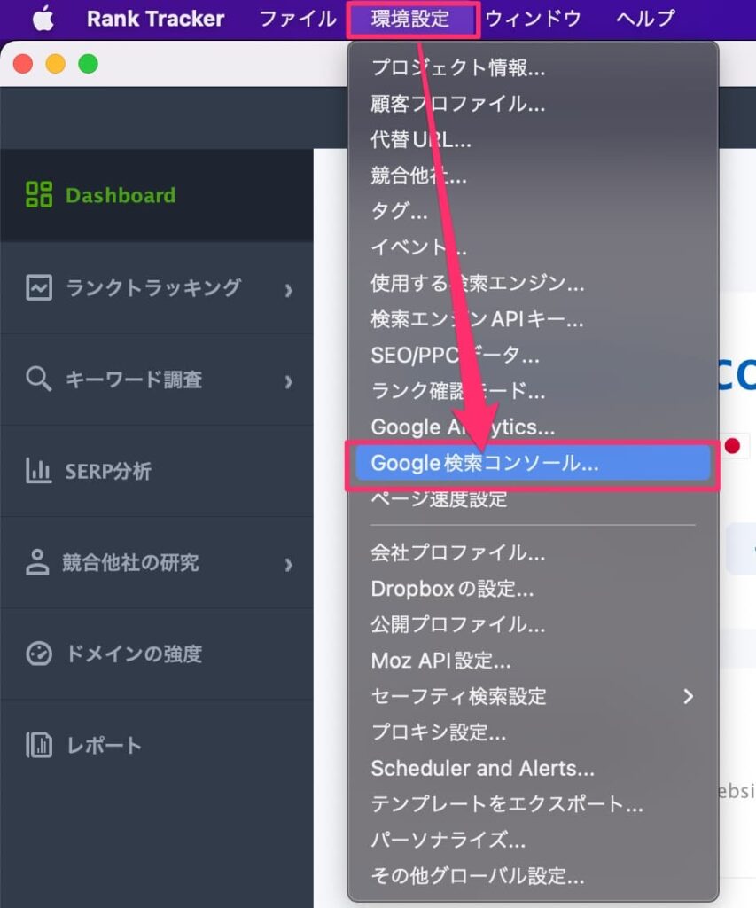
Task: Choose Moz API 設定... from the menu
Action: (533, 661)
